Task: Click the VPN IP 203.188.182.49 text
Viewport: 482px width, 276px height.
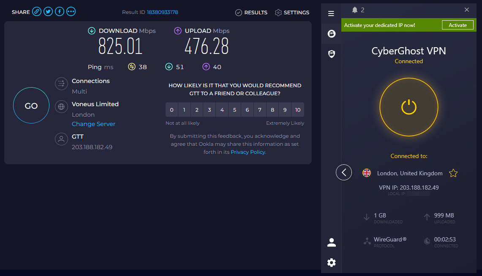Action: pyautogui.click(x=409, y=188)
